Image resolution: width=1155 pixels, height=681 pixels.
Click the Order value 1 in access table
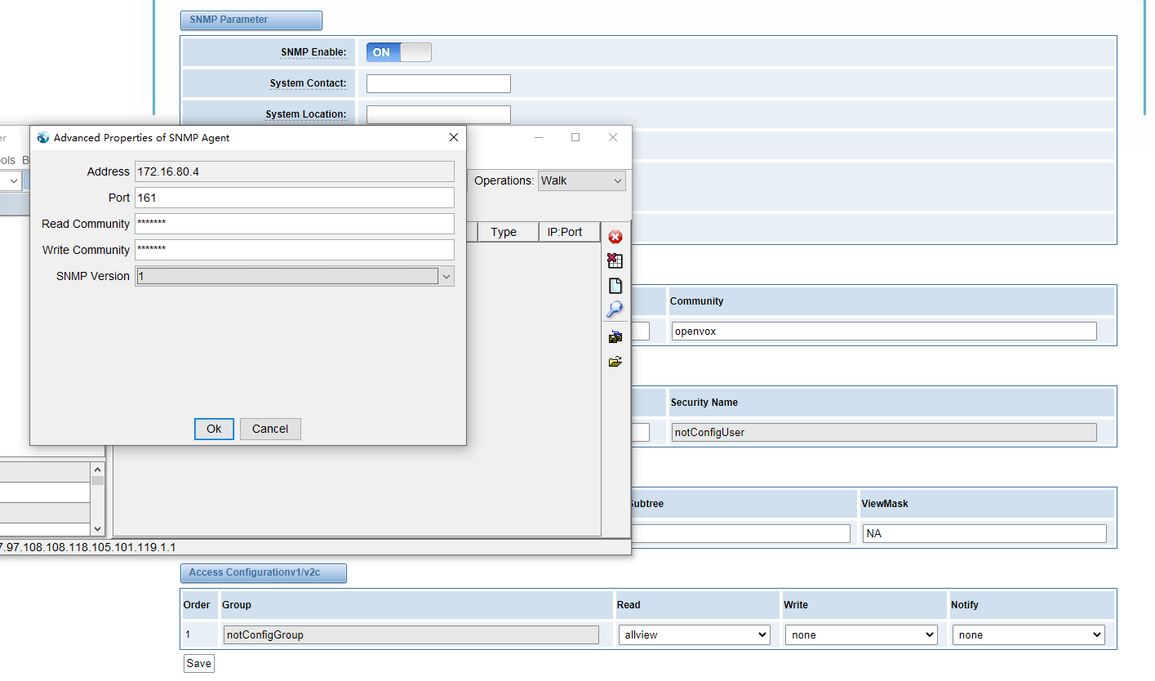188,634
